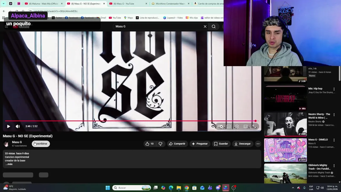Screen dimensions: 341x192
Task: Click the Preguntar button
Action: [x=200, y=144]
